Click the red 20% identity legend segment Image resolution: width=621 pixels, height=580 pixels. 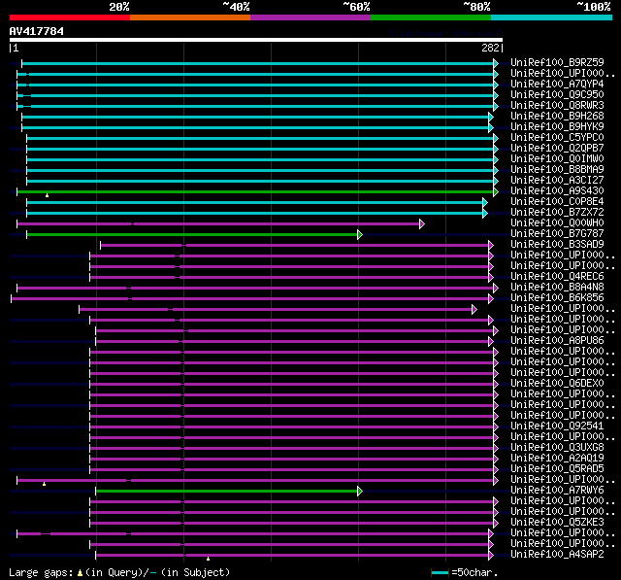(70, 17)
